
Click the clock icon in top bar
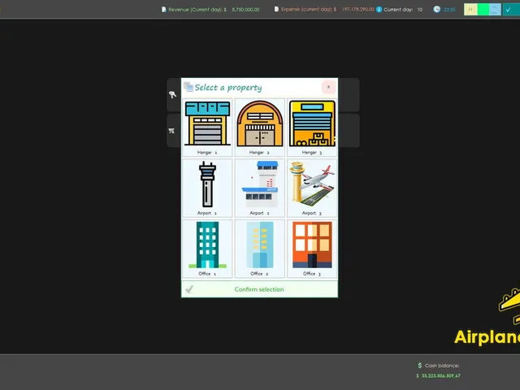[x=437, y=9]
